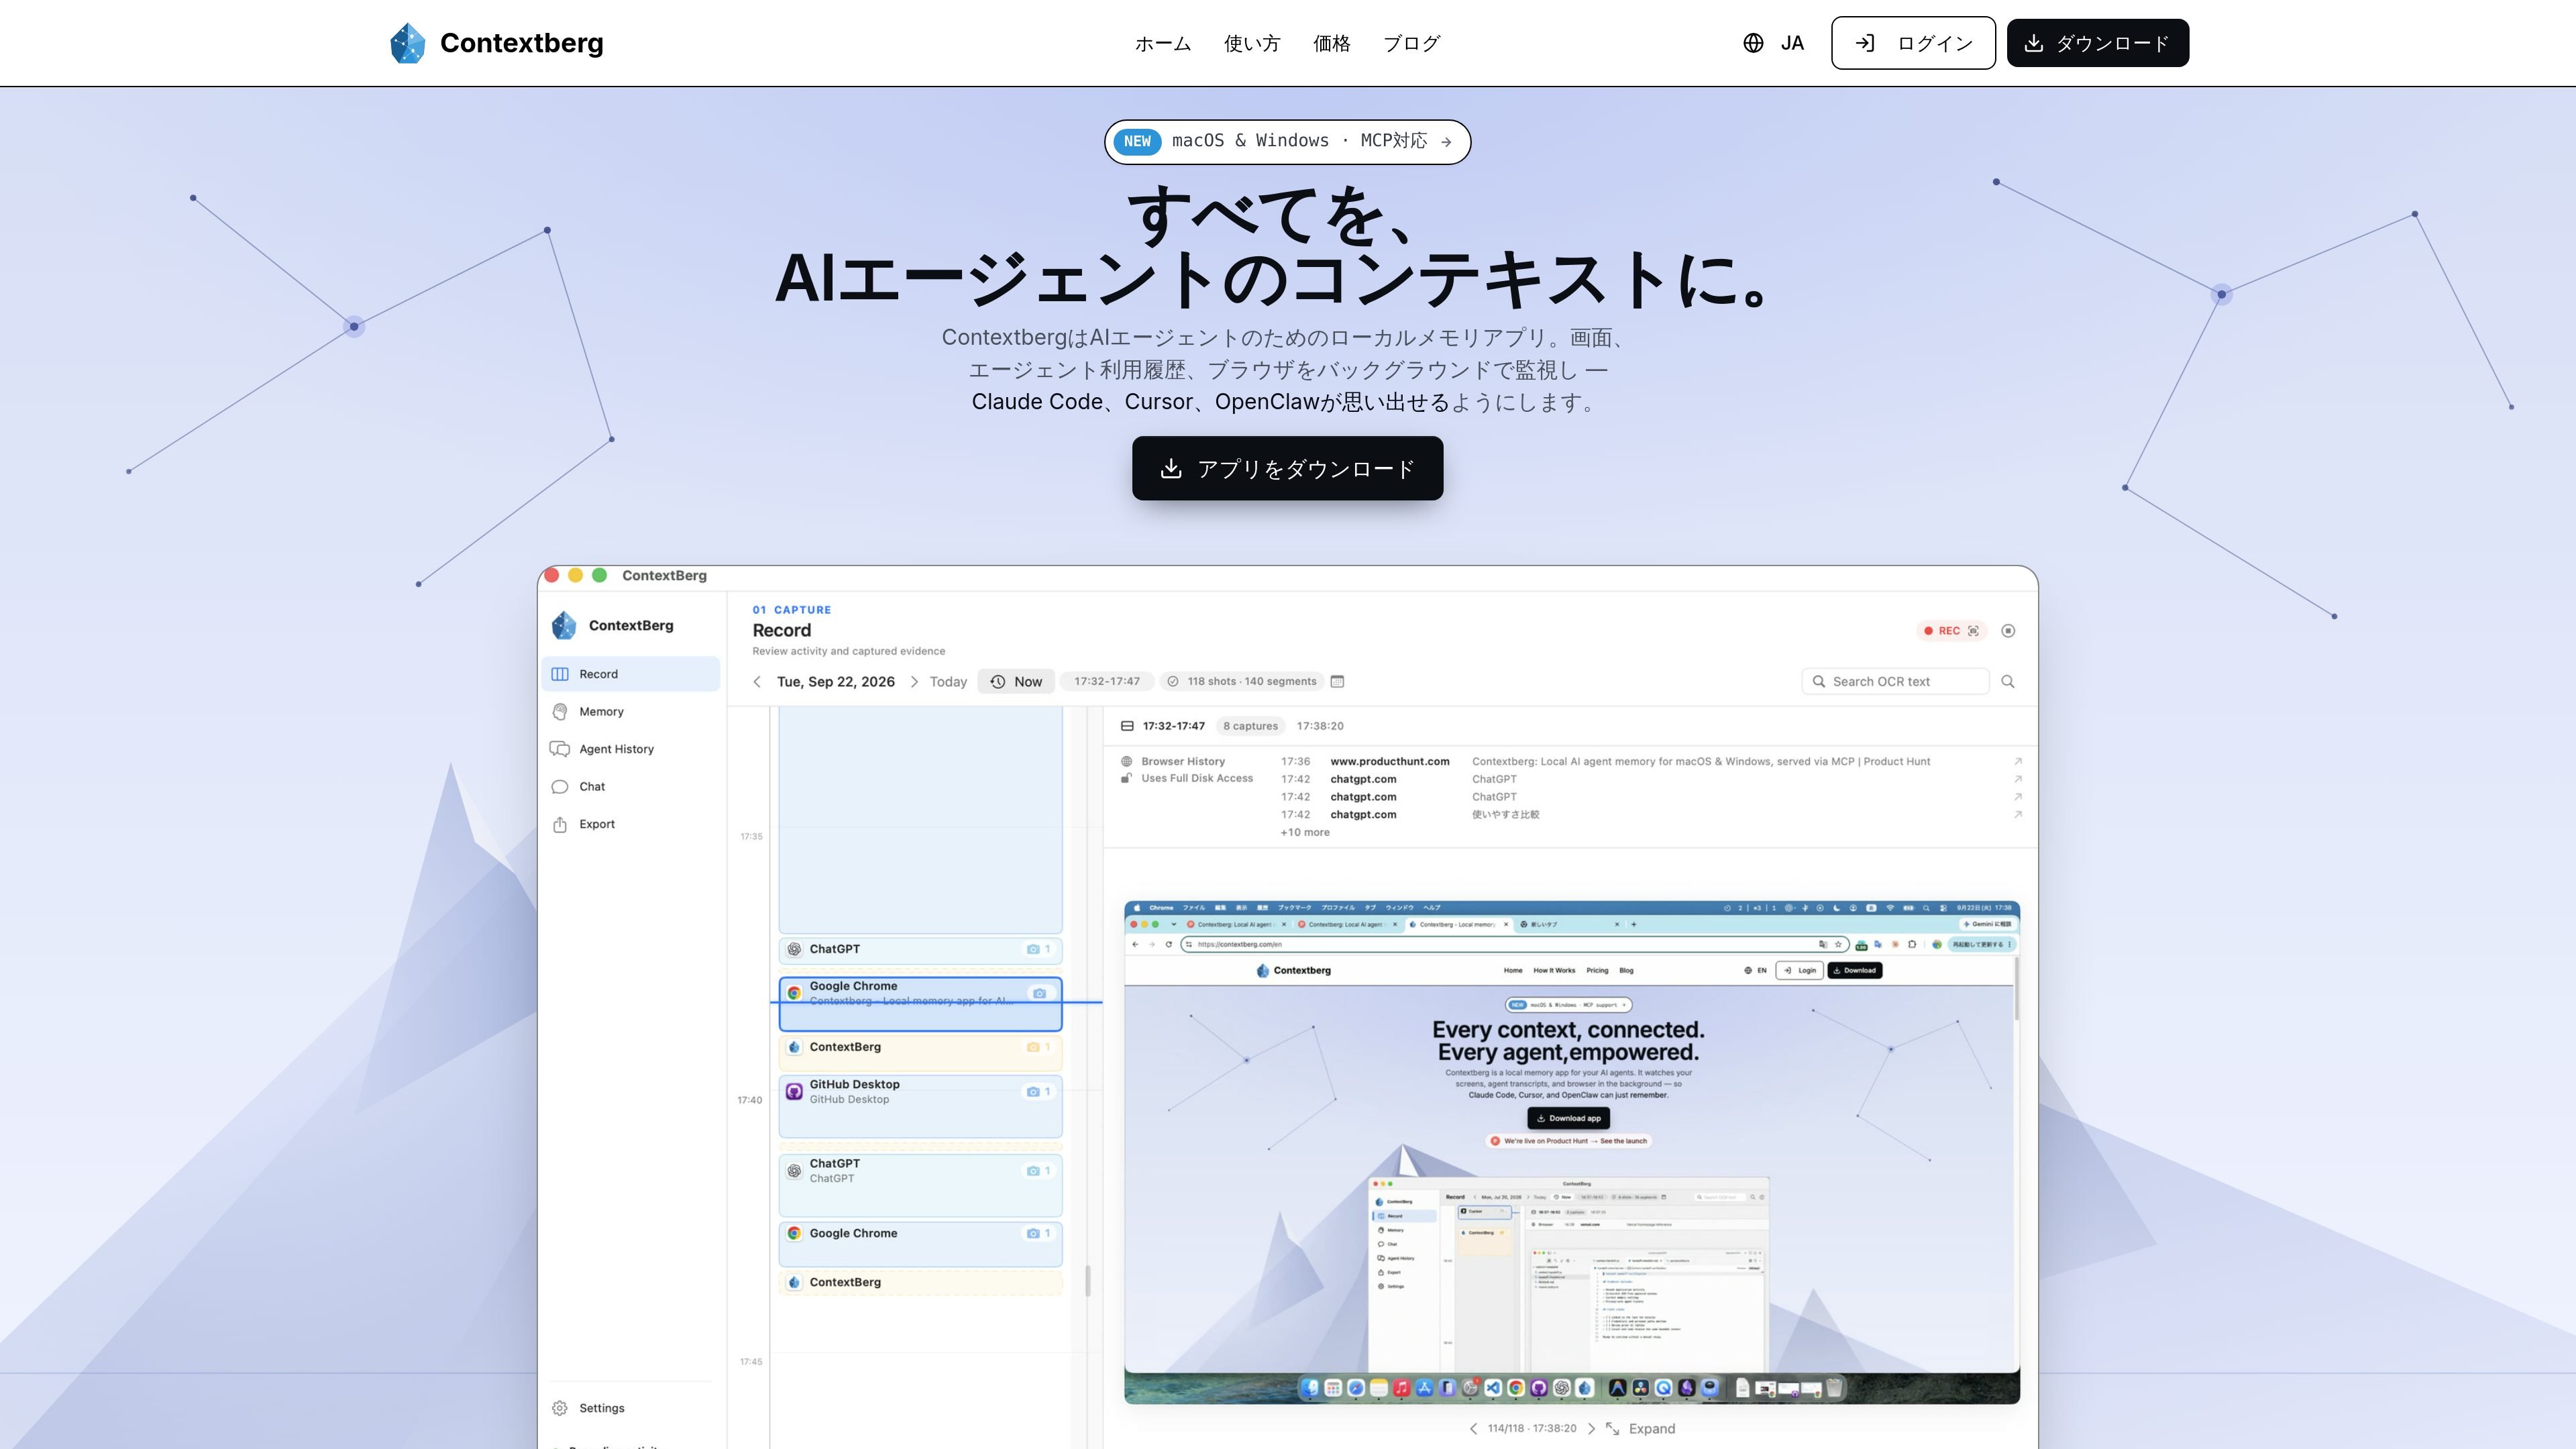The height and width of the screenshot is (1449, 2576).
Task: Go to previous capture chevron near 114/118
Action: (x=1473, y=1428)
